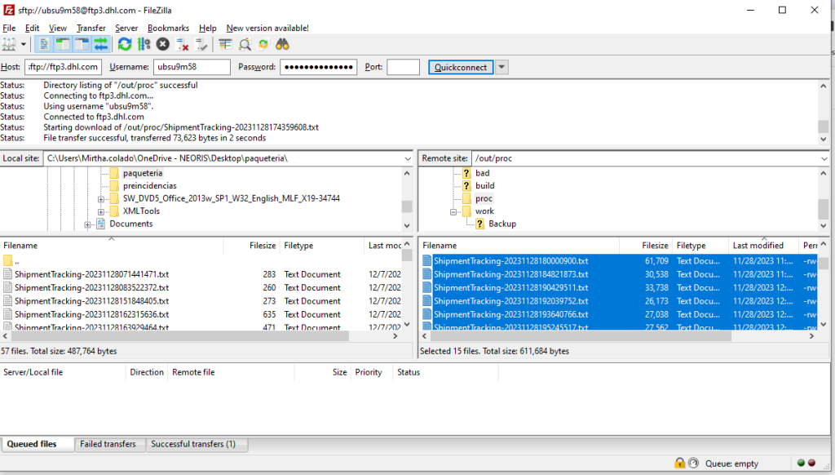Switch to the Failed transfers tab
Image resolution: width=835 pixels, height=475 pixels.
coord(108,444)
